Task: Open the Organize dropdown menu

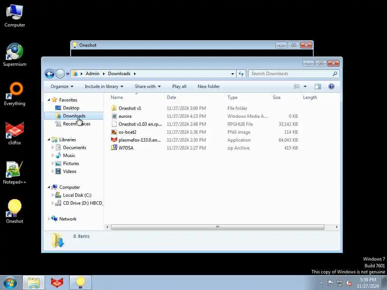Action: pyautogui.click(x=62, y=86)
